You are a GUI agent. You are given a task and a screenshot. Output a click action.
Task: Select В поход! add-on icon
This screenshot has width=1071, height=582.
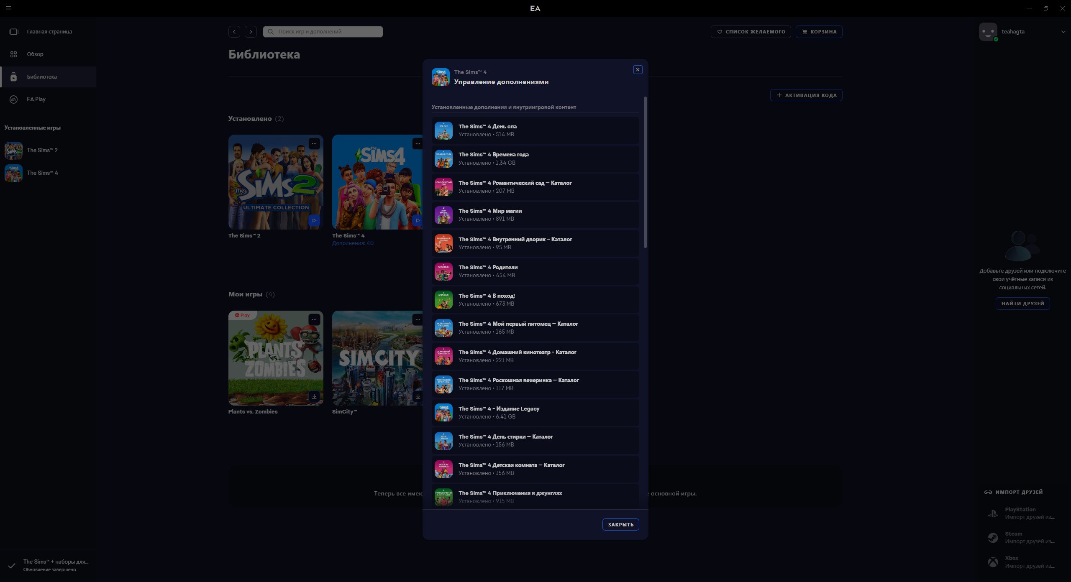click(x=443, y=300)
